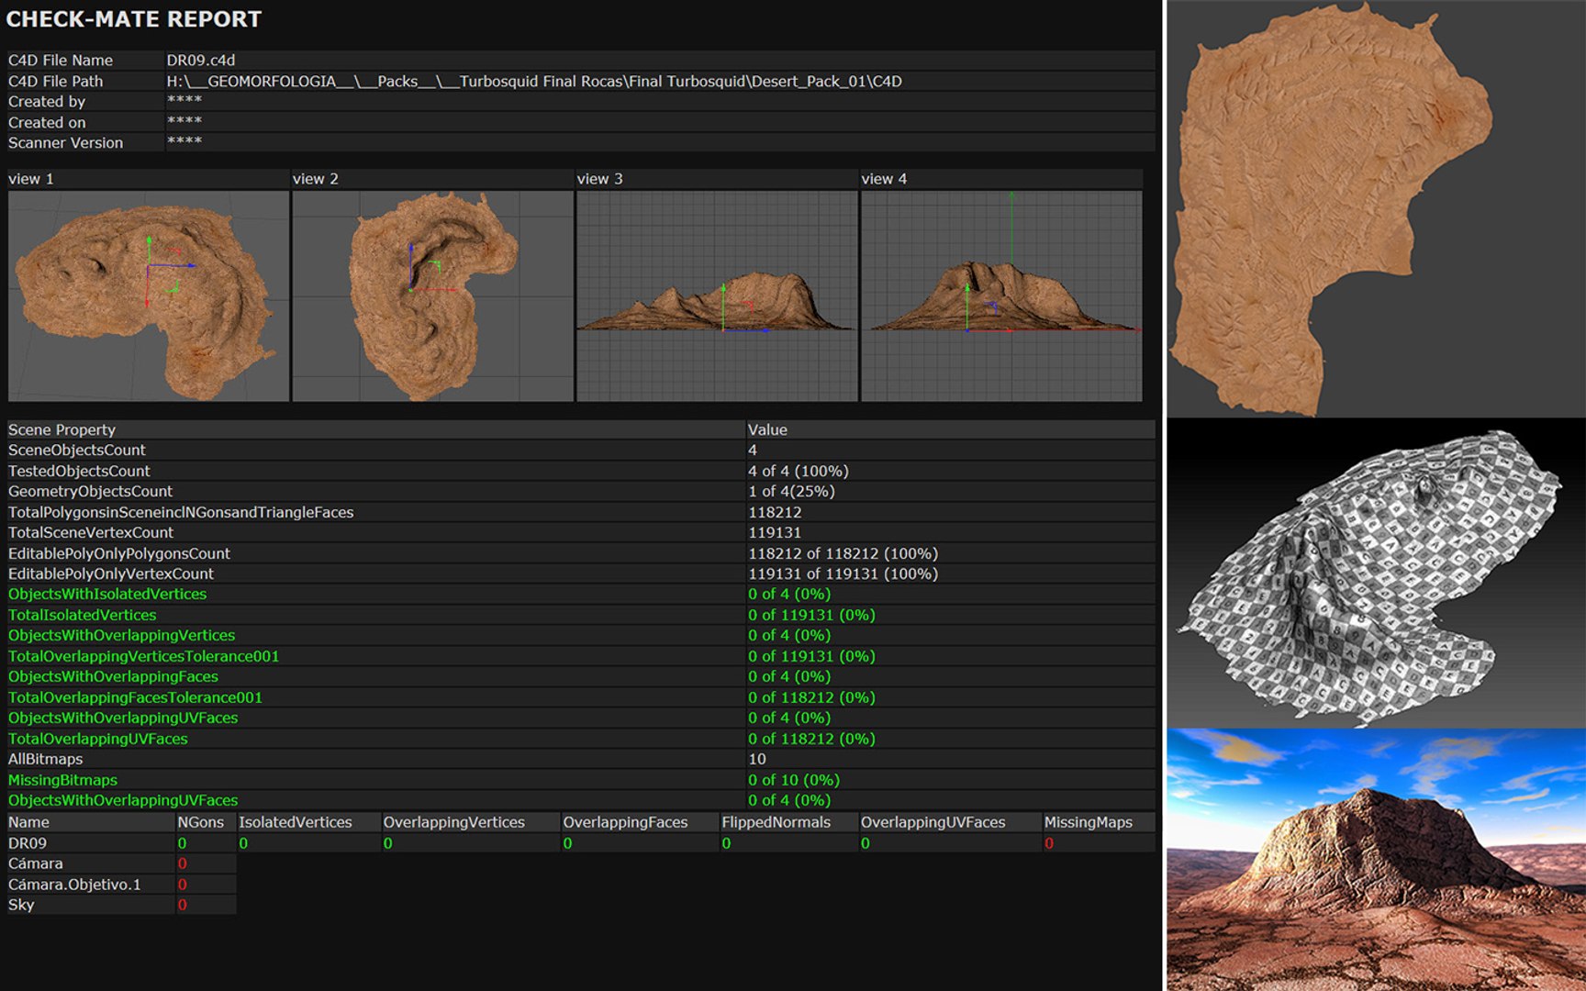The height and width of the screenshot is (991, 1586).
Task: Click the red MissingMaps value for DR09
Action: pos(1049,844)
